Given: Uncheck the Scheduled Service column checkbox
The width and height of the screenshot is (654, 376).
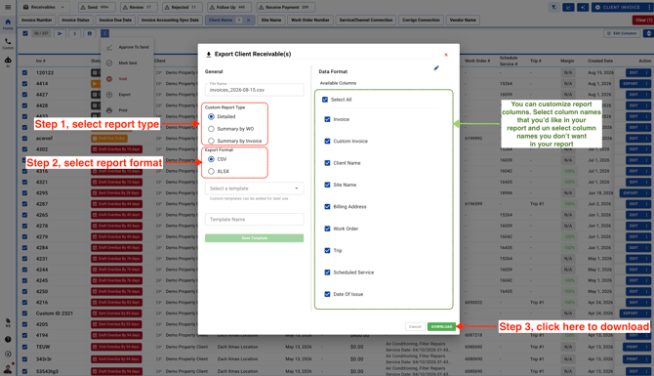Looking at the screenshot, I should pos(327,272).
